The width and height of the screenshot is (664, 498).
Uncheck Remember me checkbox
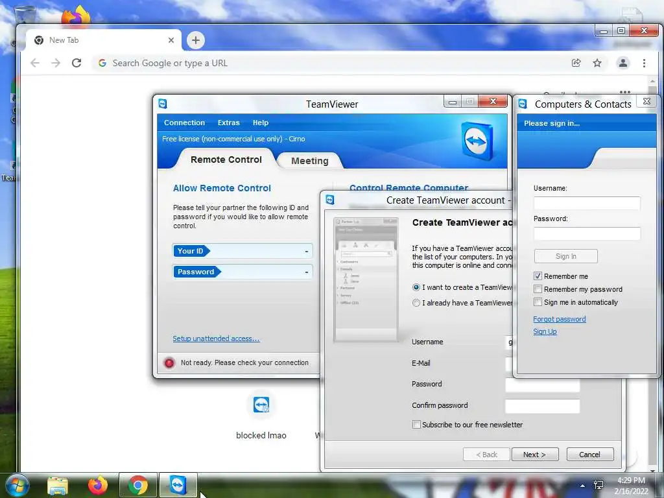(538, 276)
